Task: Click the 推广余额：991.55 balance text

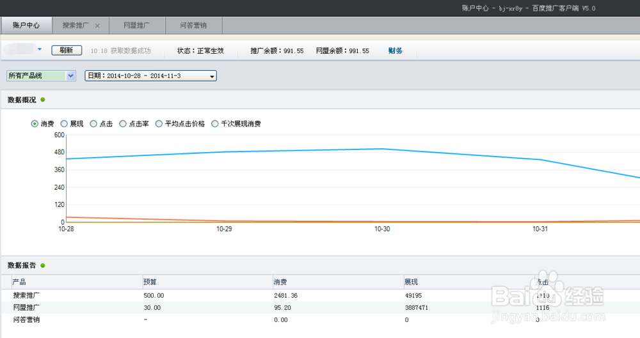Action: [x=277, y=51]
